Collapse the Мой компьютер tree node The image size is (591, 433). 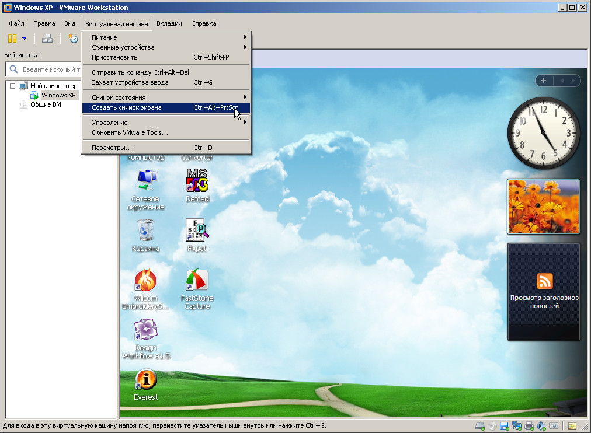point(12,86)
